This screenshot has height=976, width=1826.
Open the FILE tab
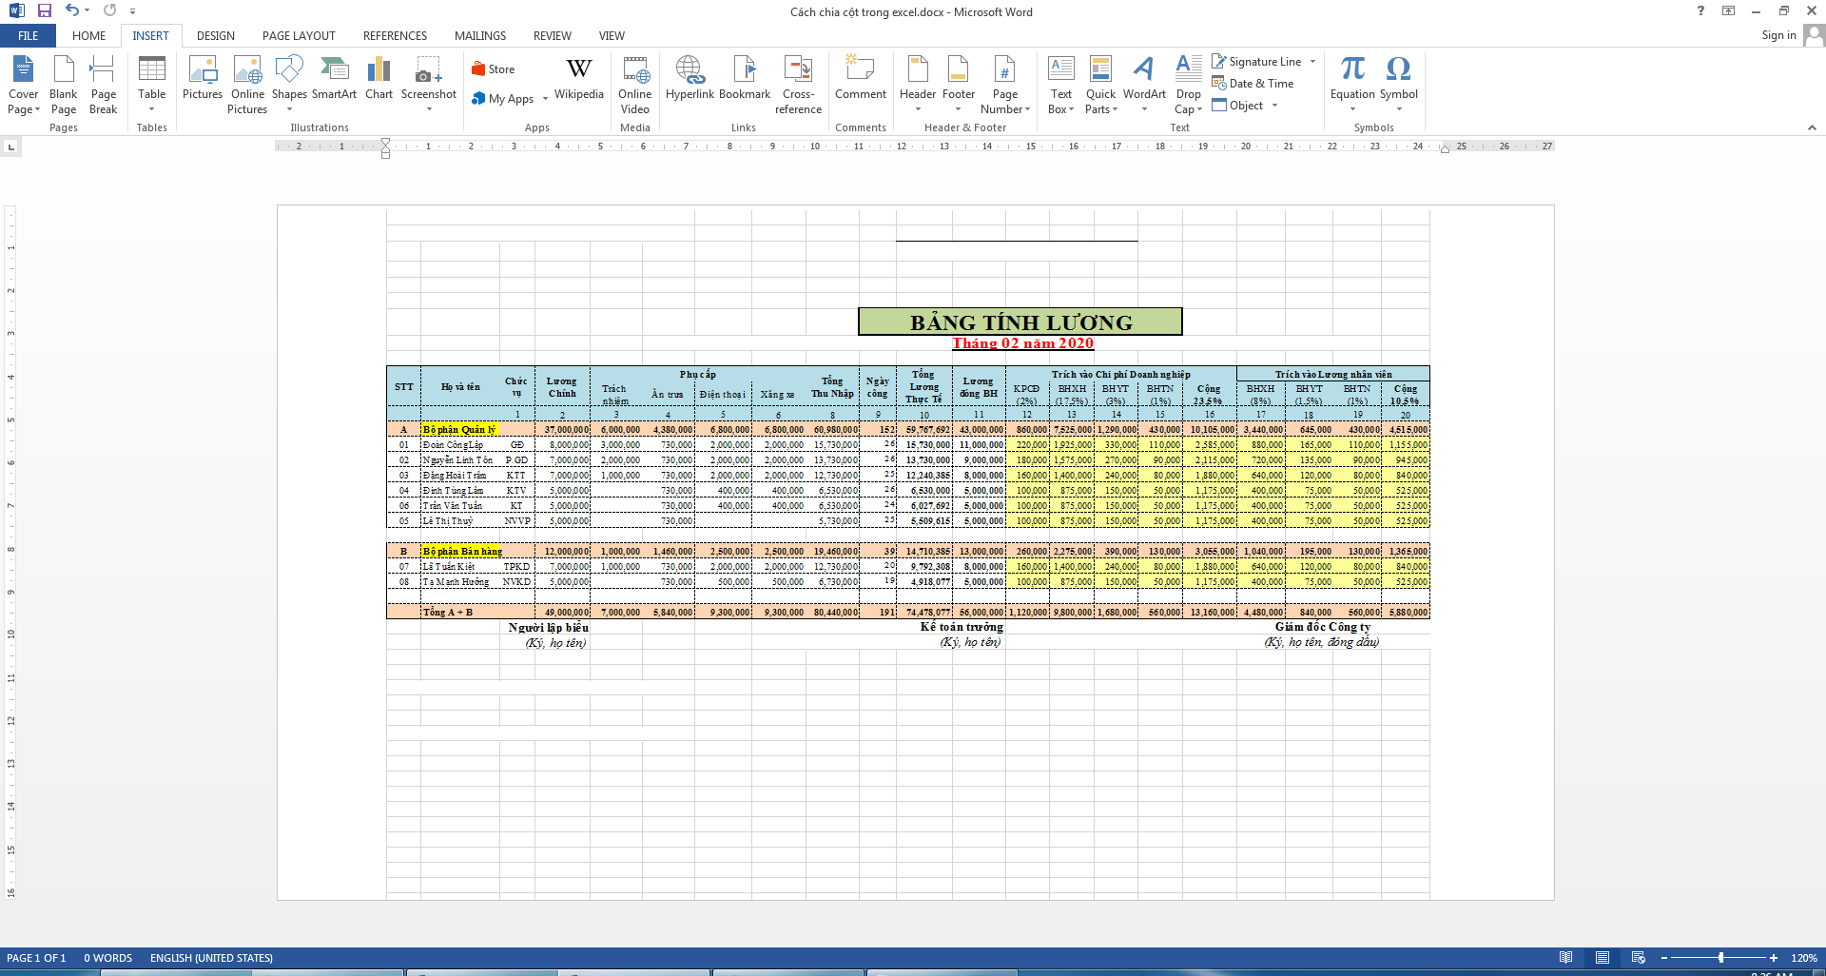click(29, 35)
